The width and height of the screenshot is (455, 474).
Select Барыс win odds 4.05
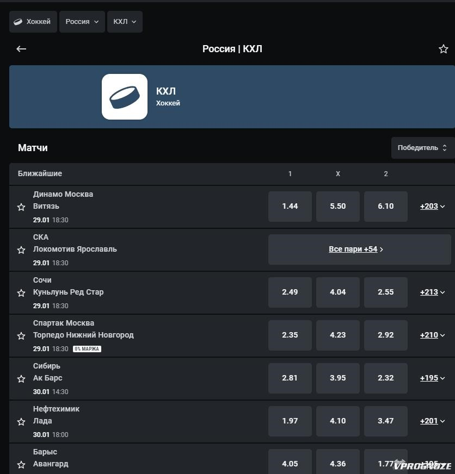pos(290,461)
